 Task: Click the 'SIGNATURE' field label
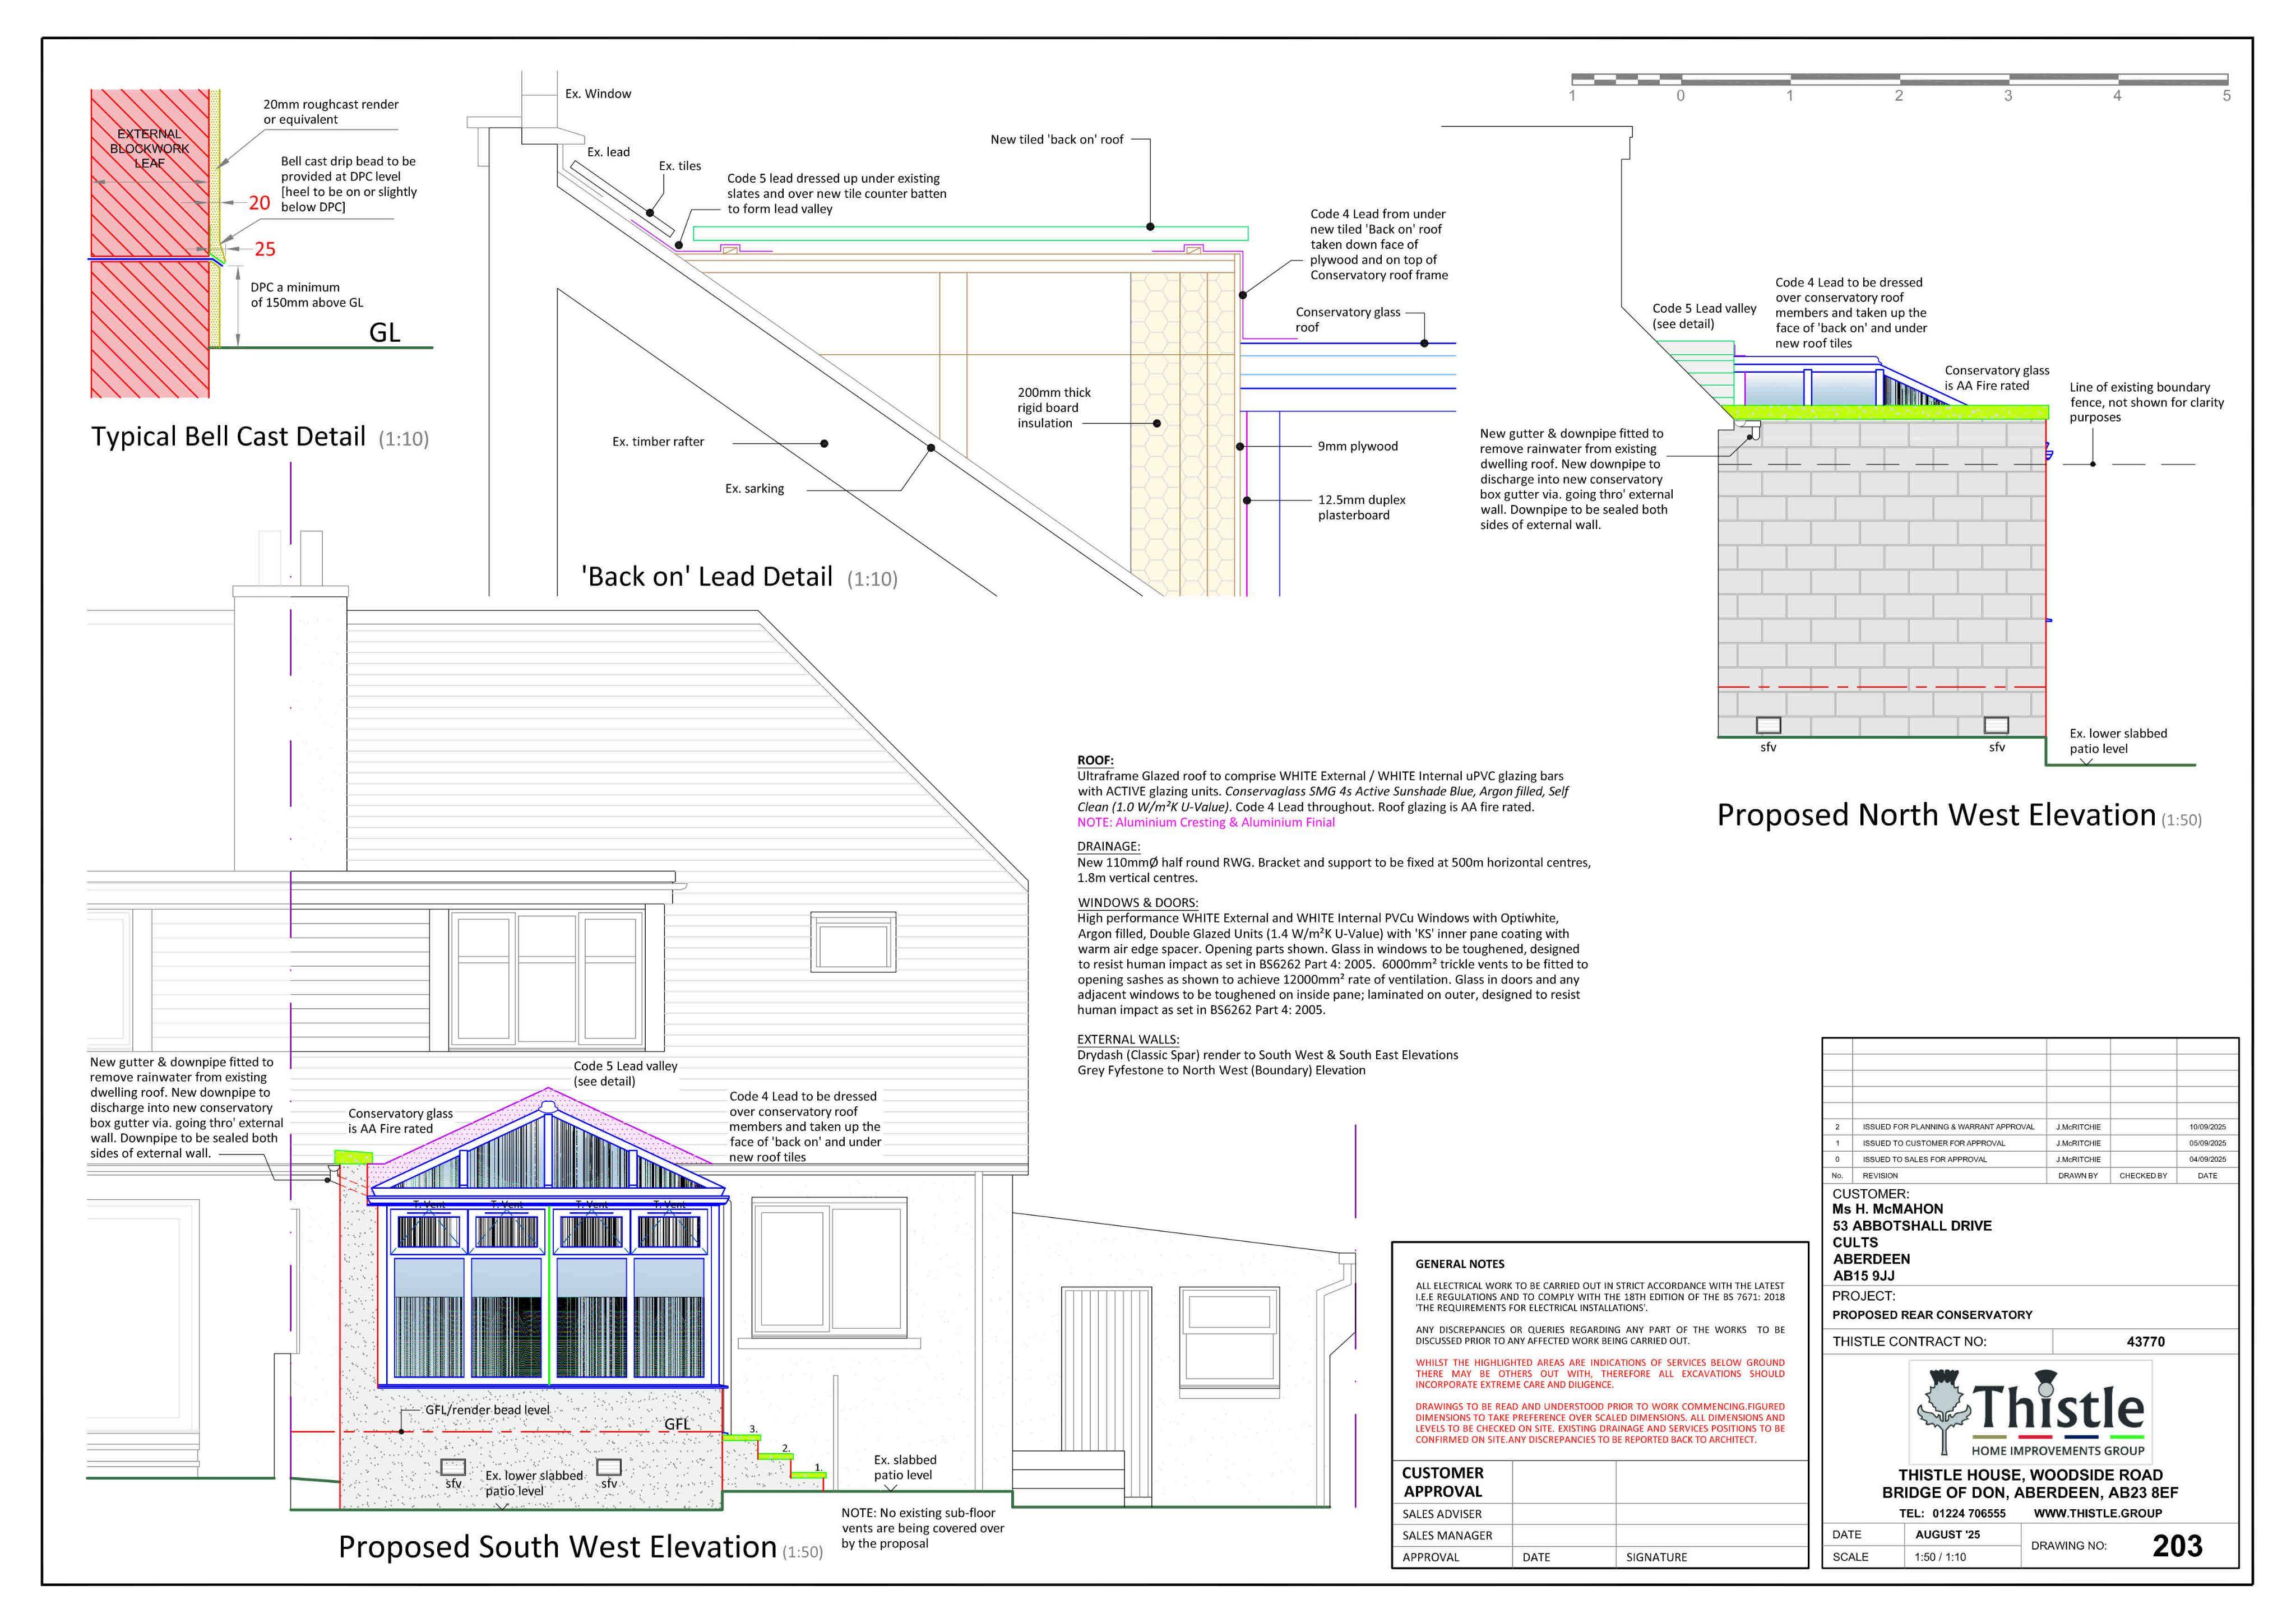[x=1656, y=1557]
